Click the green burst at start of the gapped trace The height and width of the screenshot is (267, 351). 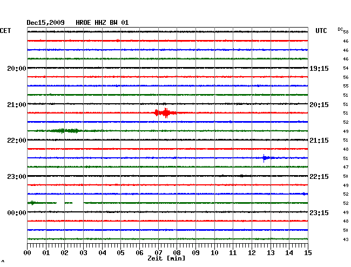(32, 203)
